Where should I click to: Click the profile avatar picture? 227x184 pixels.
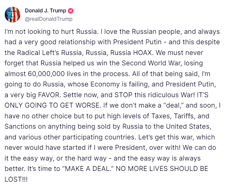pos(12,14)
